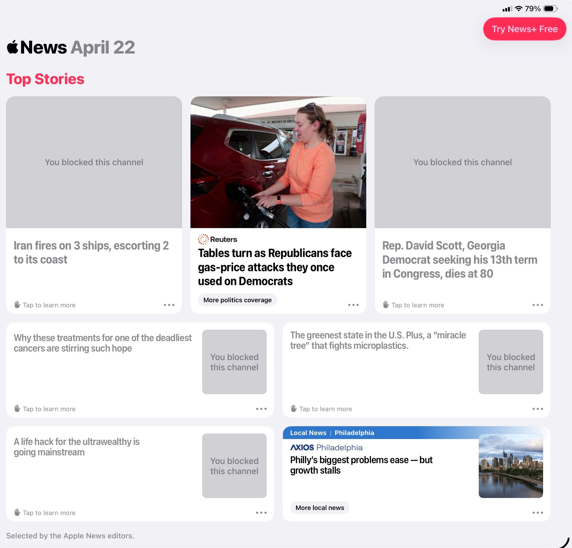This screenshot has width=572, height=548.
Task: Click the battery indicator in status bar
Action: [549, 9]
